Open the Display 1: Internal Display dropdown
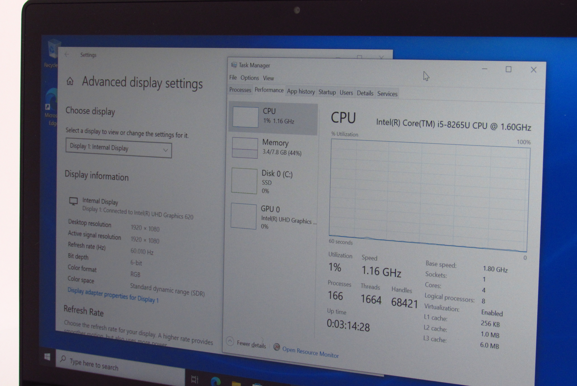577x386 pixels. tap(118, 148)
